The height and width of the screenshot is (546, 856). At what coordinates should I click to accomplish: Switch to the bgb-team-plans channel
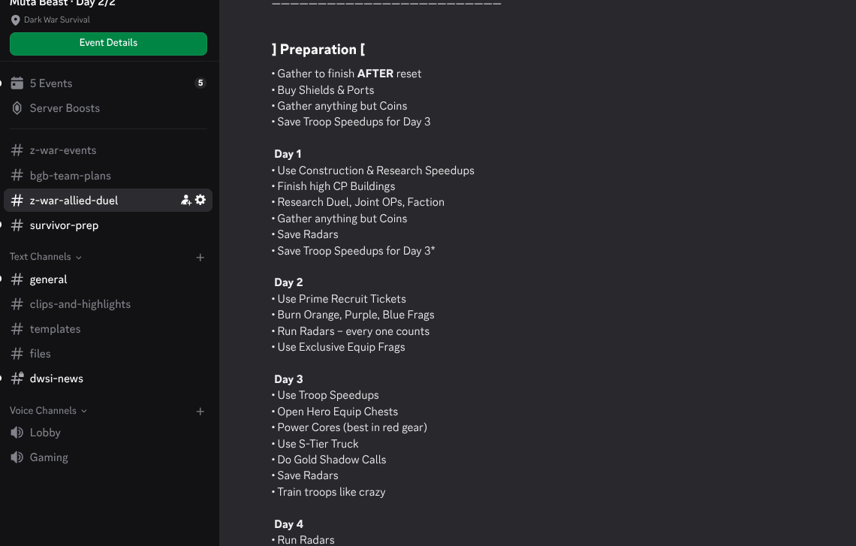108,175
